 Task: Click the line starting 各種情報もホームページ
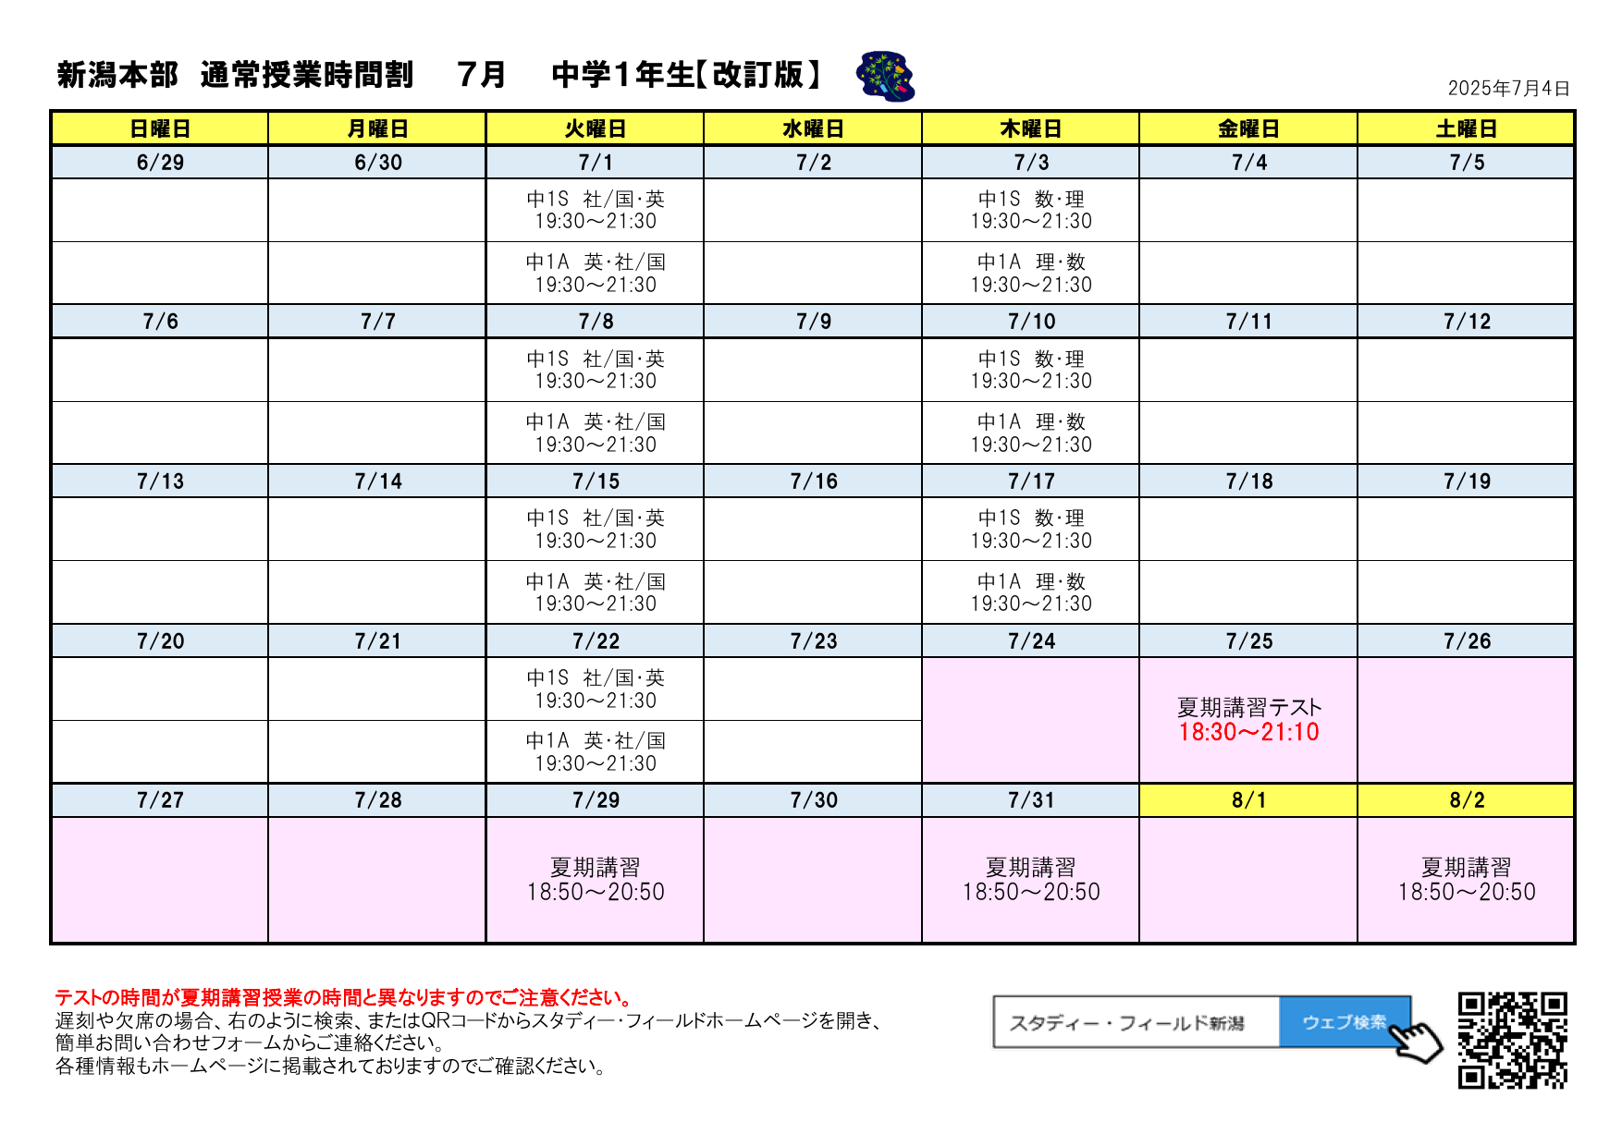(332, 1067)
